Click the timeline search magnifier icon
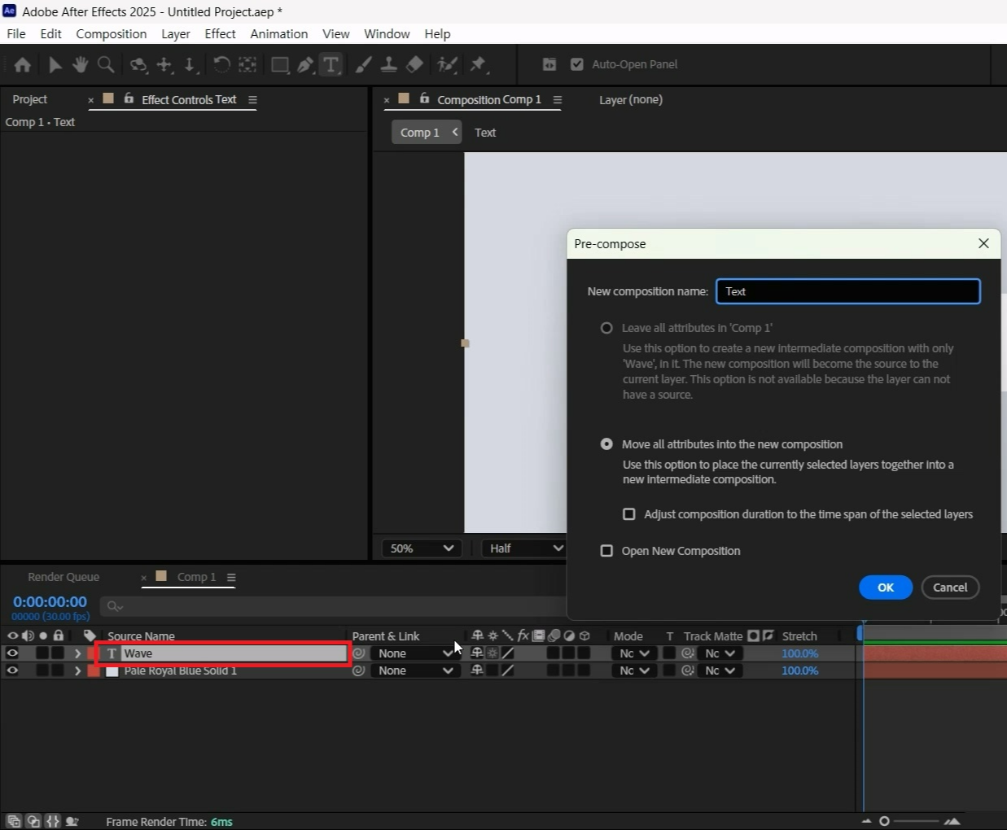1007x830 pixels. coord(115,606)
